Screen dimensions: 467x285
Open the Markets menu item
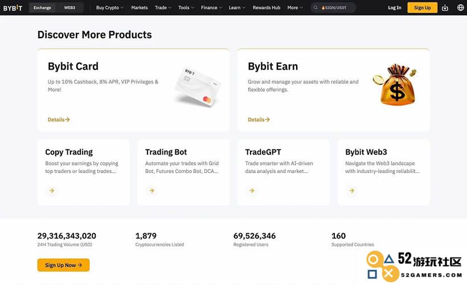[140, 8]
